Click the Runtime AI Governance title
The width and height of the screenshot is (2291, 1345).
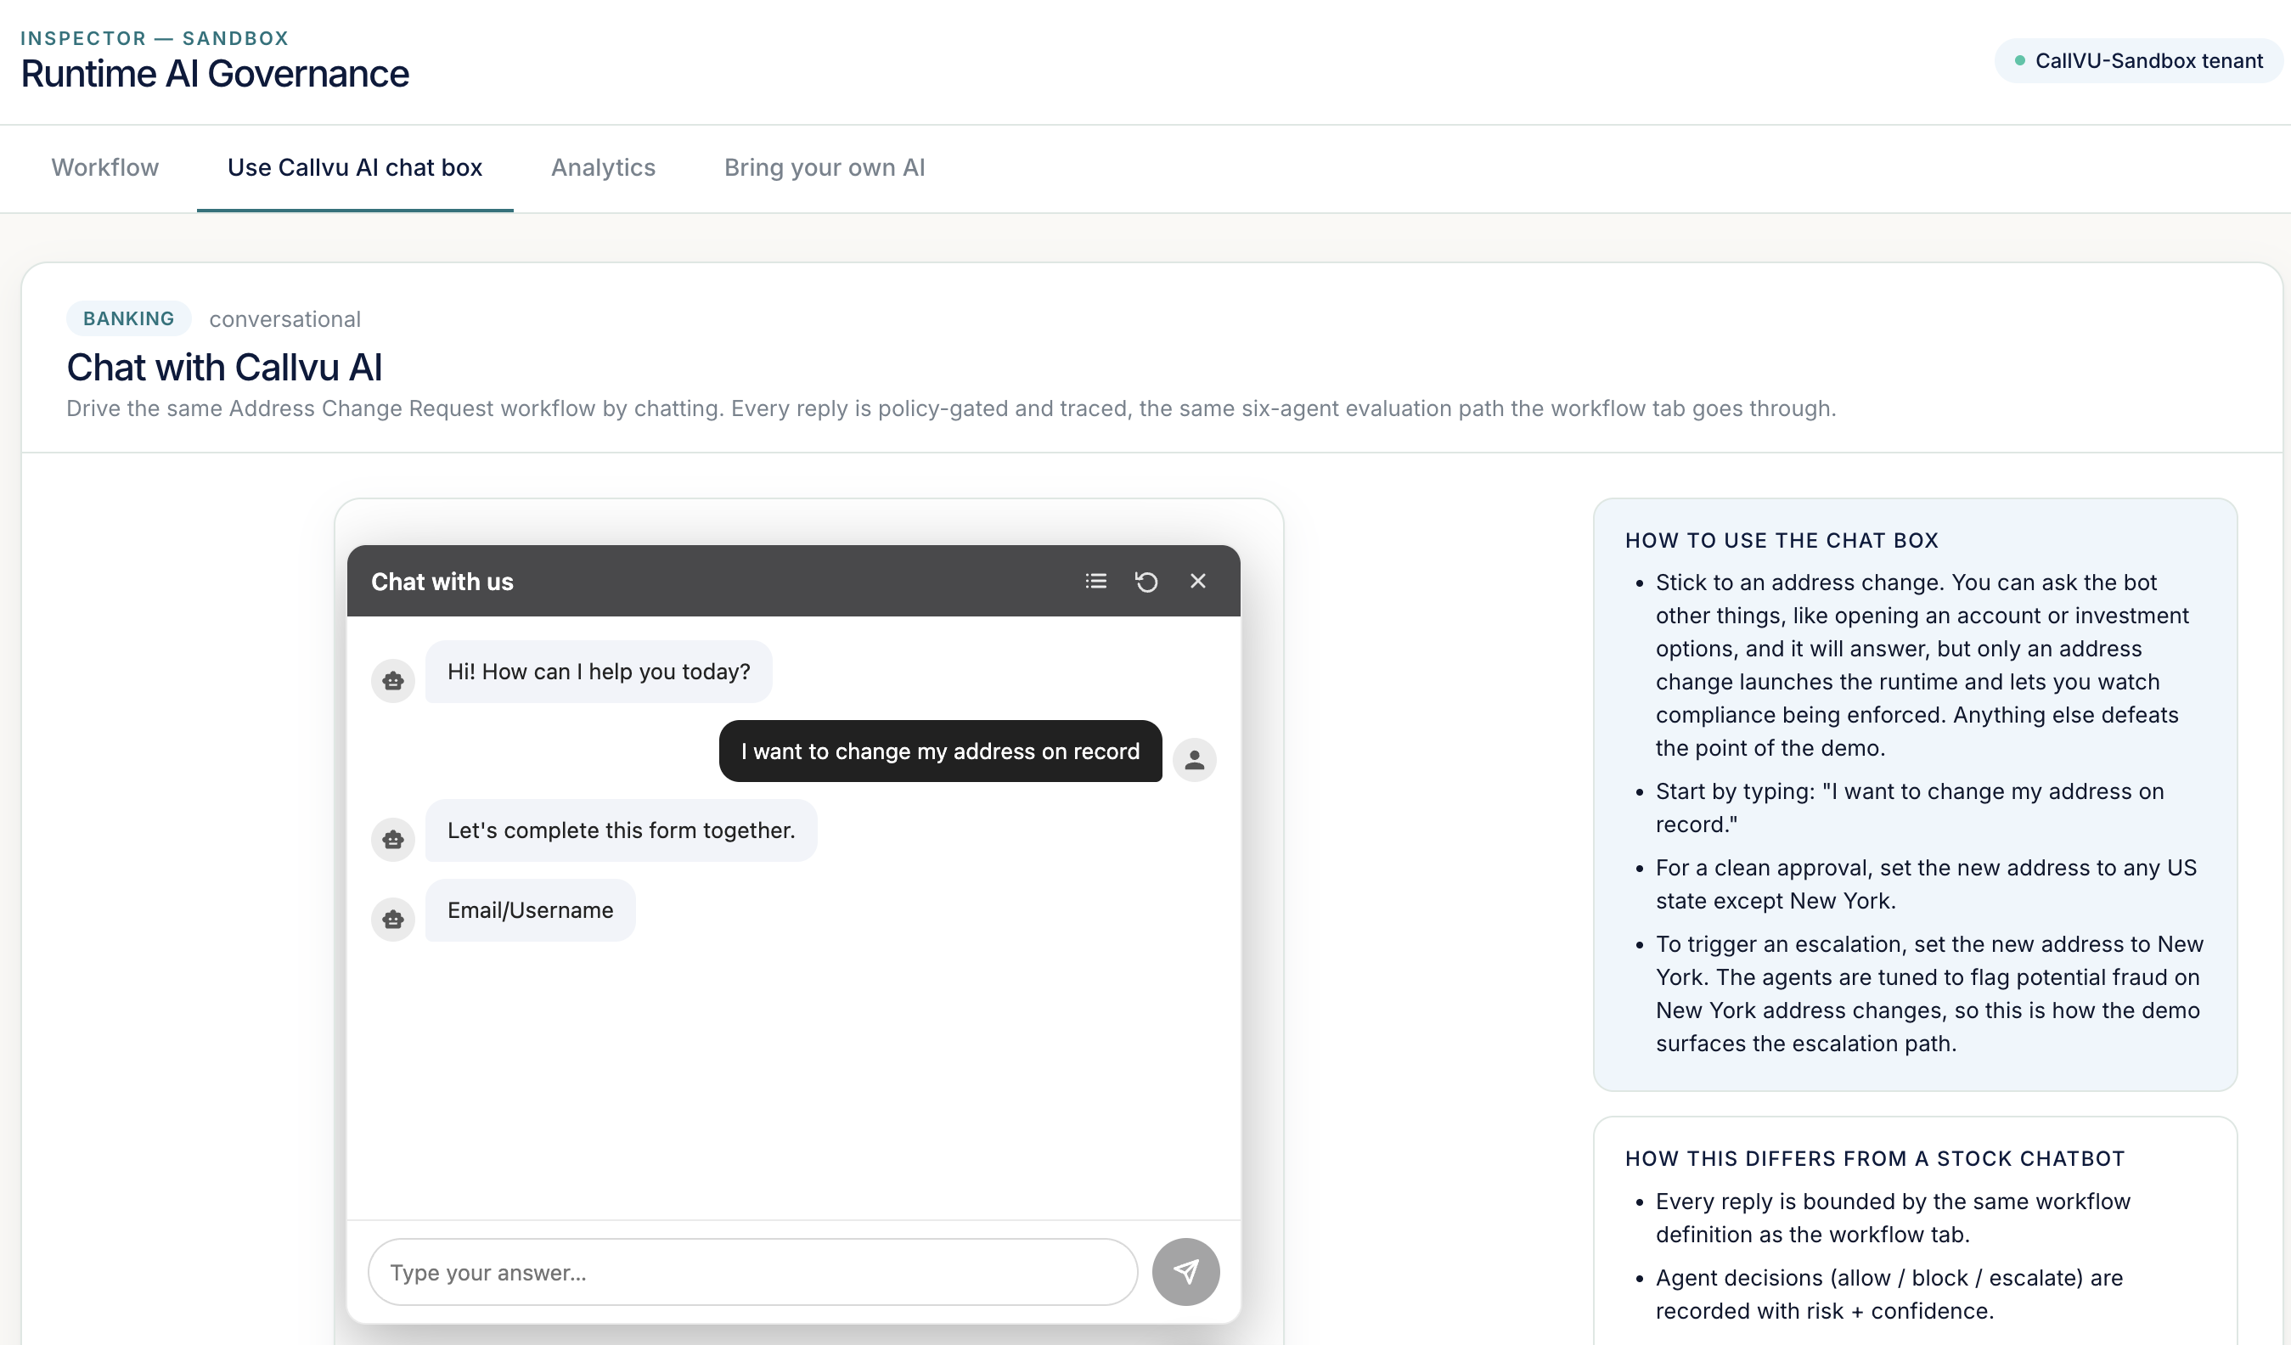coord(215,74)
